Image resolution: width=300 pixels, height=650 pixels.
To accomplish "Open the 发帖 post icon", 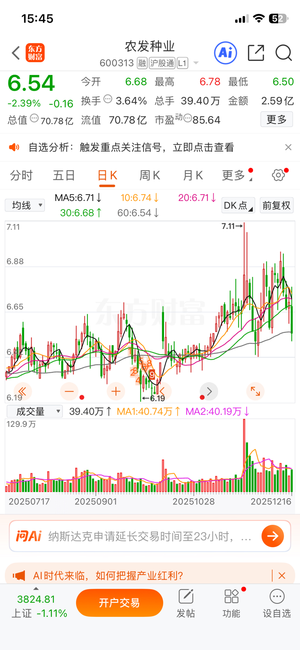I will (186, 603).
